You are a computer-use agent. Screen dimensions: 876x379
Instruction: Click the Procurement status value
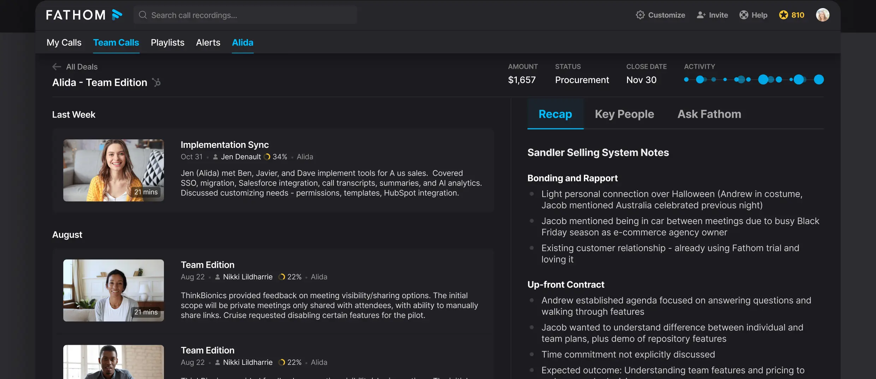[582, 80]
